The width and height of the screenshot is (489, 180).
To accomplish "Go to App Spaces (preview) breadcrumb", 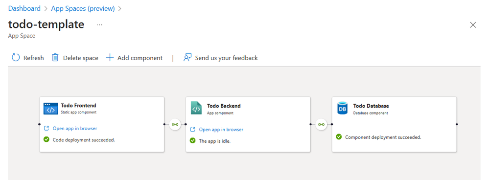I will [x=83, y=8].
